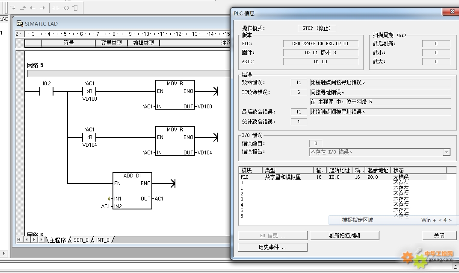Click the 固件 field showing 02.01 版本 3

(x=320, y=52)
